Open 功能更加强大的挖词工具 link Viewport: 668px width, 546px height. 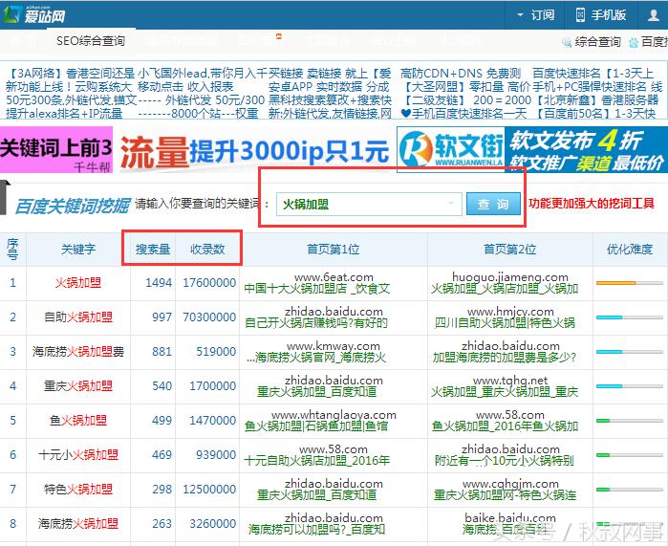(592, 204)
